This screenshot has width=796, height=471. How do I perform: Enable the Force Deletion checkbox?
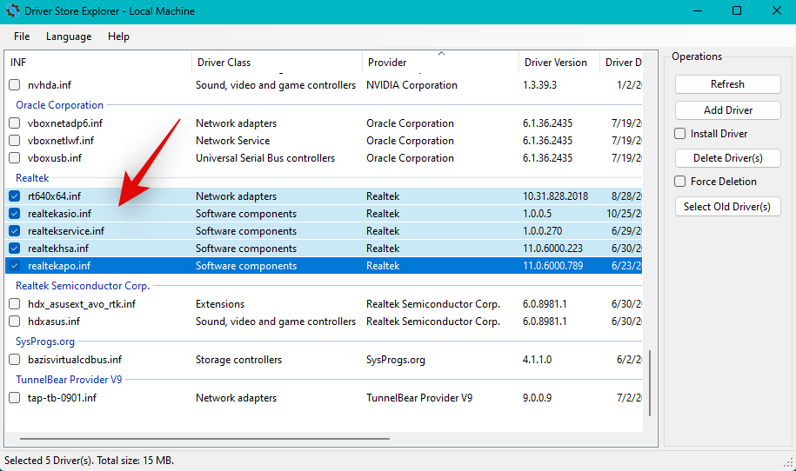click(x=680, y=182)
